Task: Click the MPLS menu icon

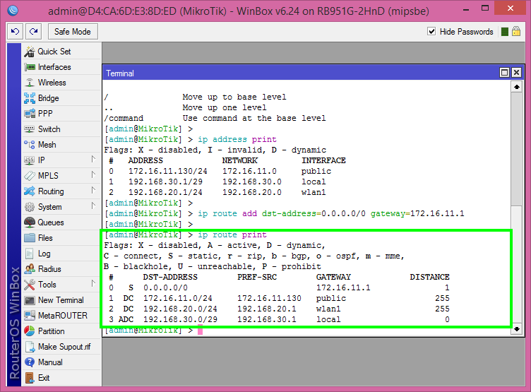Action: (x=30, y=176)
